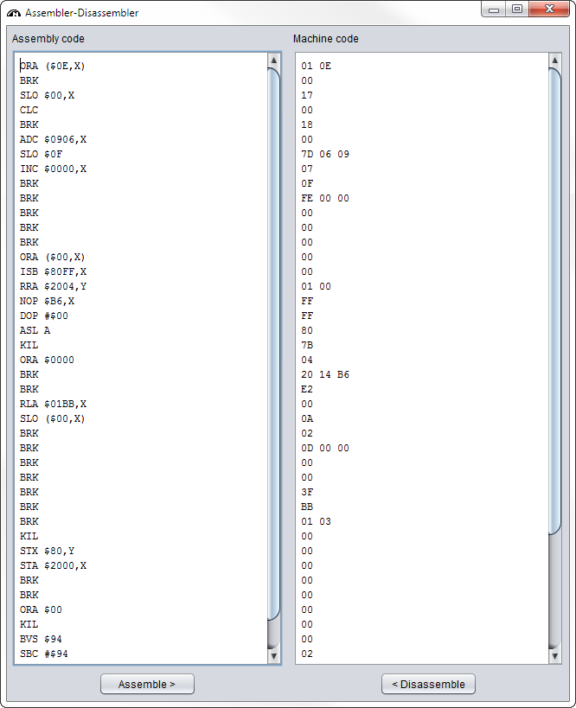Click the Assembly code scrollbar thumb
The image size is (576, 708).
point(274,343)
